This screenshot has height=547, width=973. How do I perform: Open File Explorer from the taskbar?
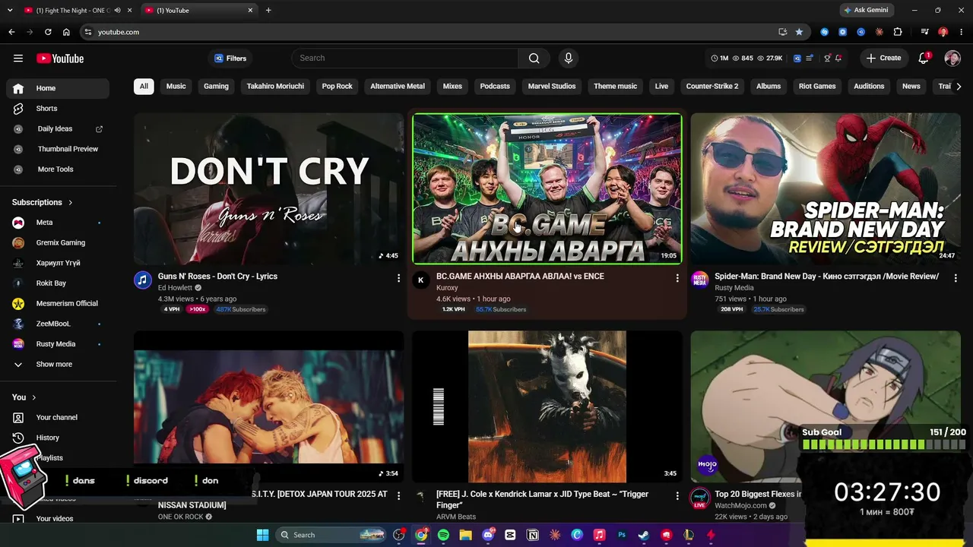point(465,535)
